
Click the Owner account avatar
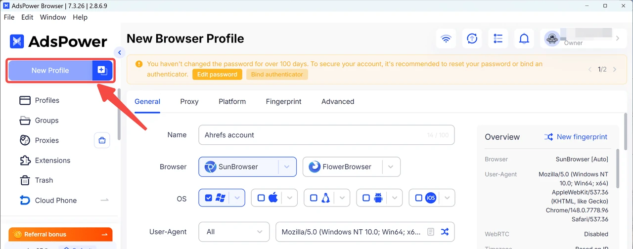coord(552,39)
